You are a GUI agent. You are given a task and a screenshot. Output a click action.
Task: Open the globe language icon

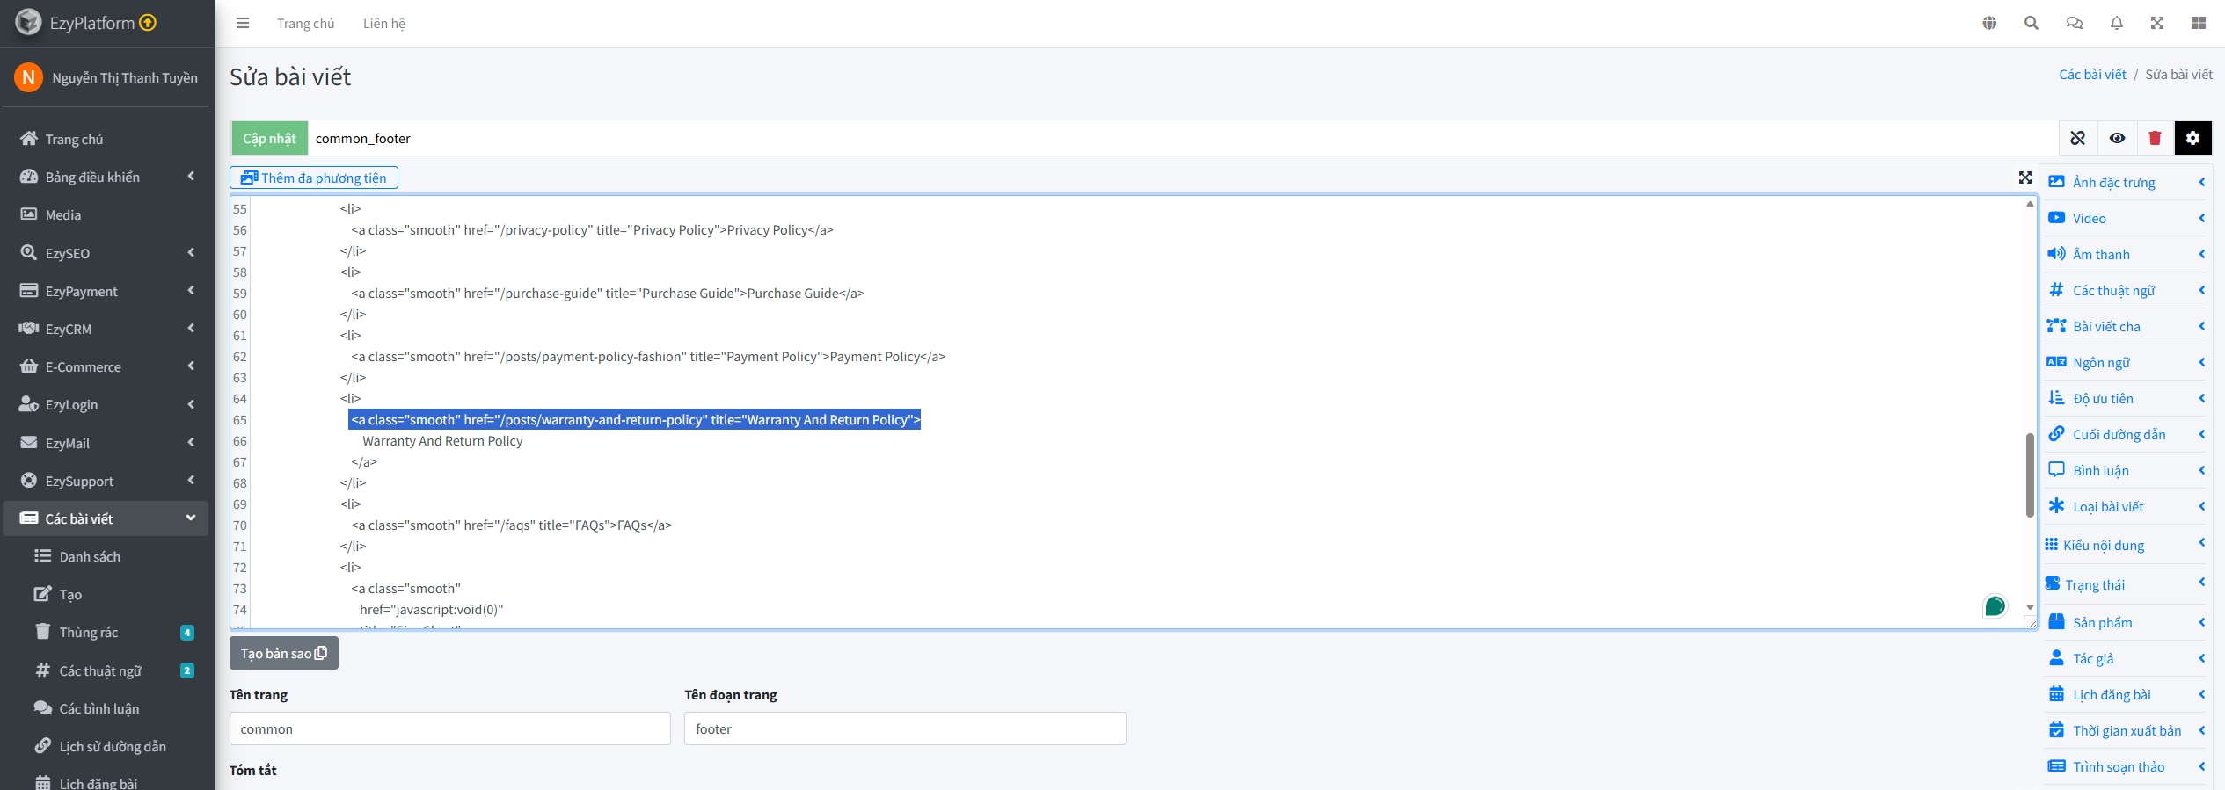[1989, 24]
